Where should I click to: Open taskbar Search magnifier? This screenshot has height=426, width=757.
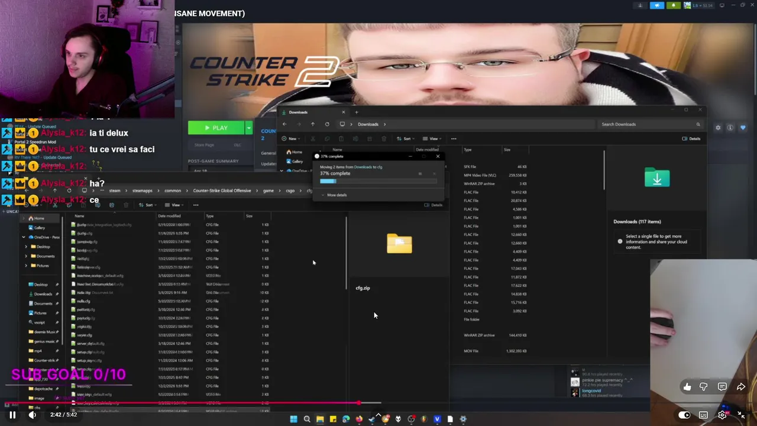coord(306,419)
